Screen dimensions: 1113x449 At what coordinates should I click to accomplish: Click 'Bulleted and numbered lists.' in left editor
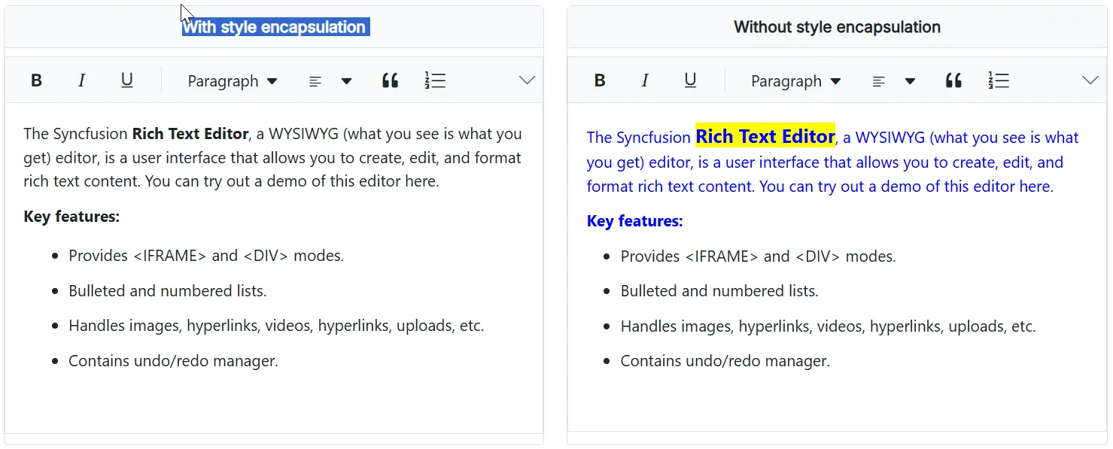(x=168, y=291)
